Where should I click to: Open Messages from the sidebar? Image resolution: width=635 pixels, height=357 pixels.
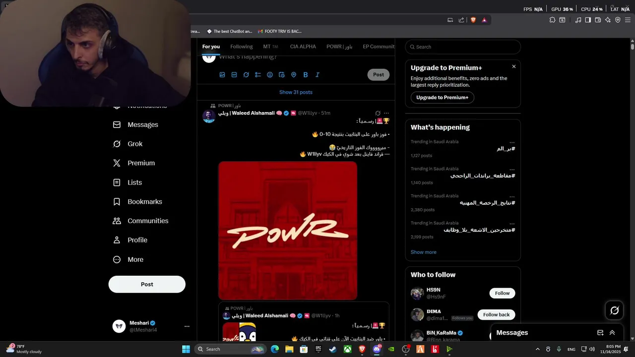point(135,125)
